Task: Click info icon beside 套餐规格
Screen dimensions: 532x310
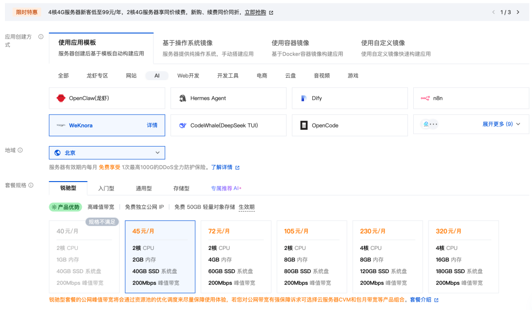Action: [x=31, y=185]
